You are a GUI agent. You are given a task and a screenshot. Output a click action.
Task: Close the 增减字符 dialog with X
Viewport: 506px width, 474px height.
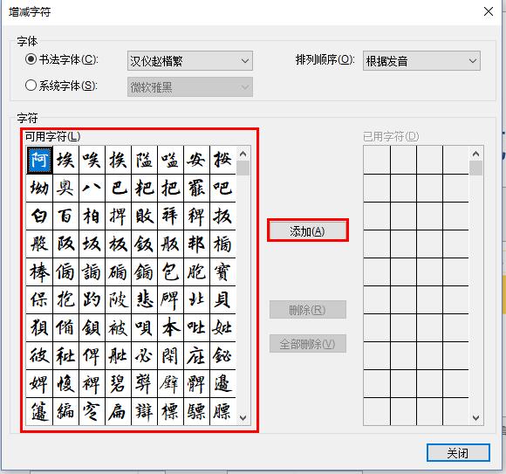click(x=489, y=11)
